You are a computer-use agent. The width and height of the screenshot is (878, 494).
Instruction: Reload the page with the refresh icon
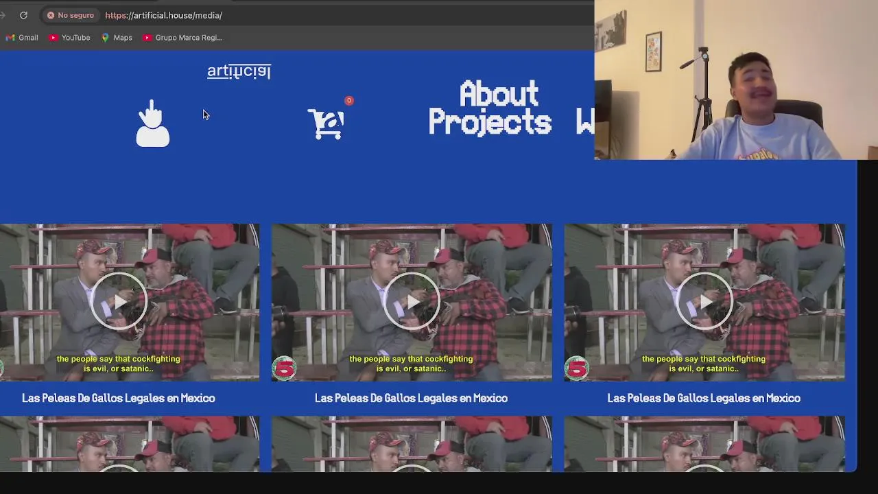pos(23,15)
